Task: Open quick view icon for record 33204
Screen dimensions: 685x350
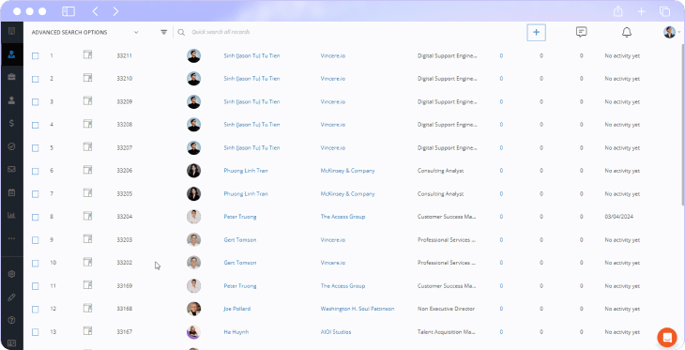Action: point(88,216)
